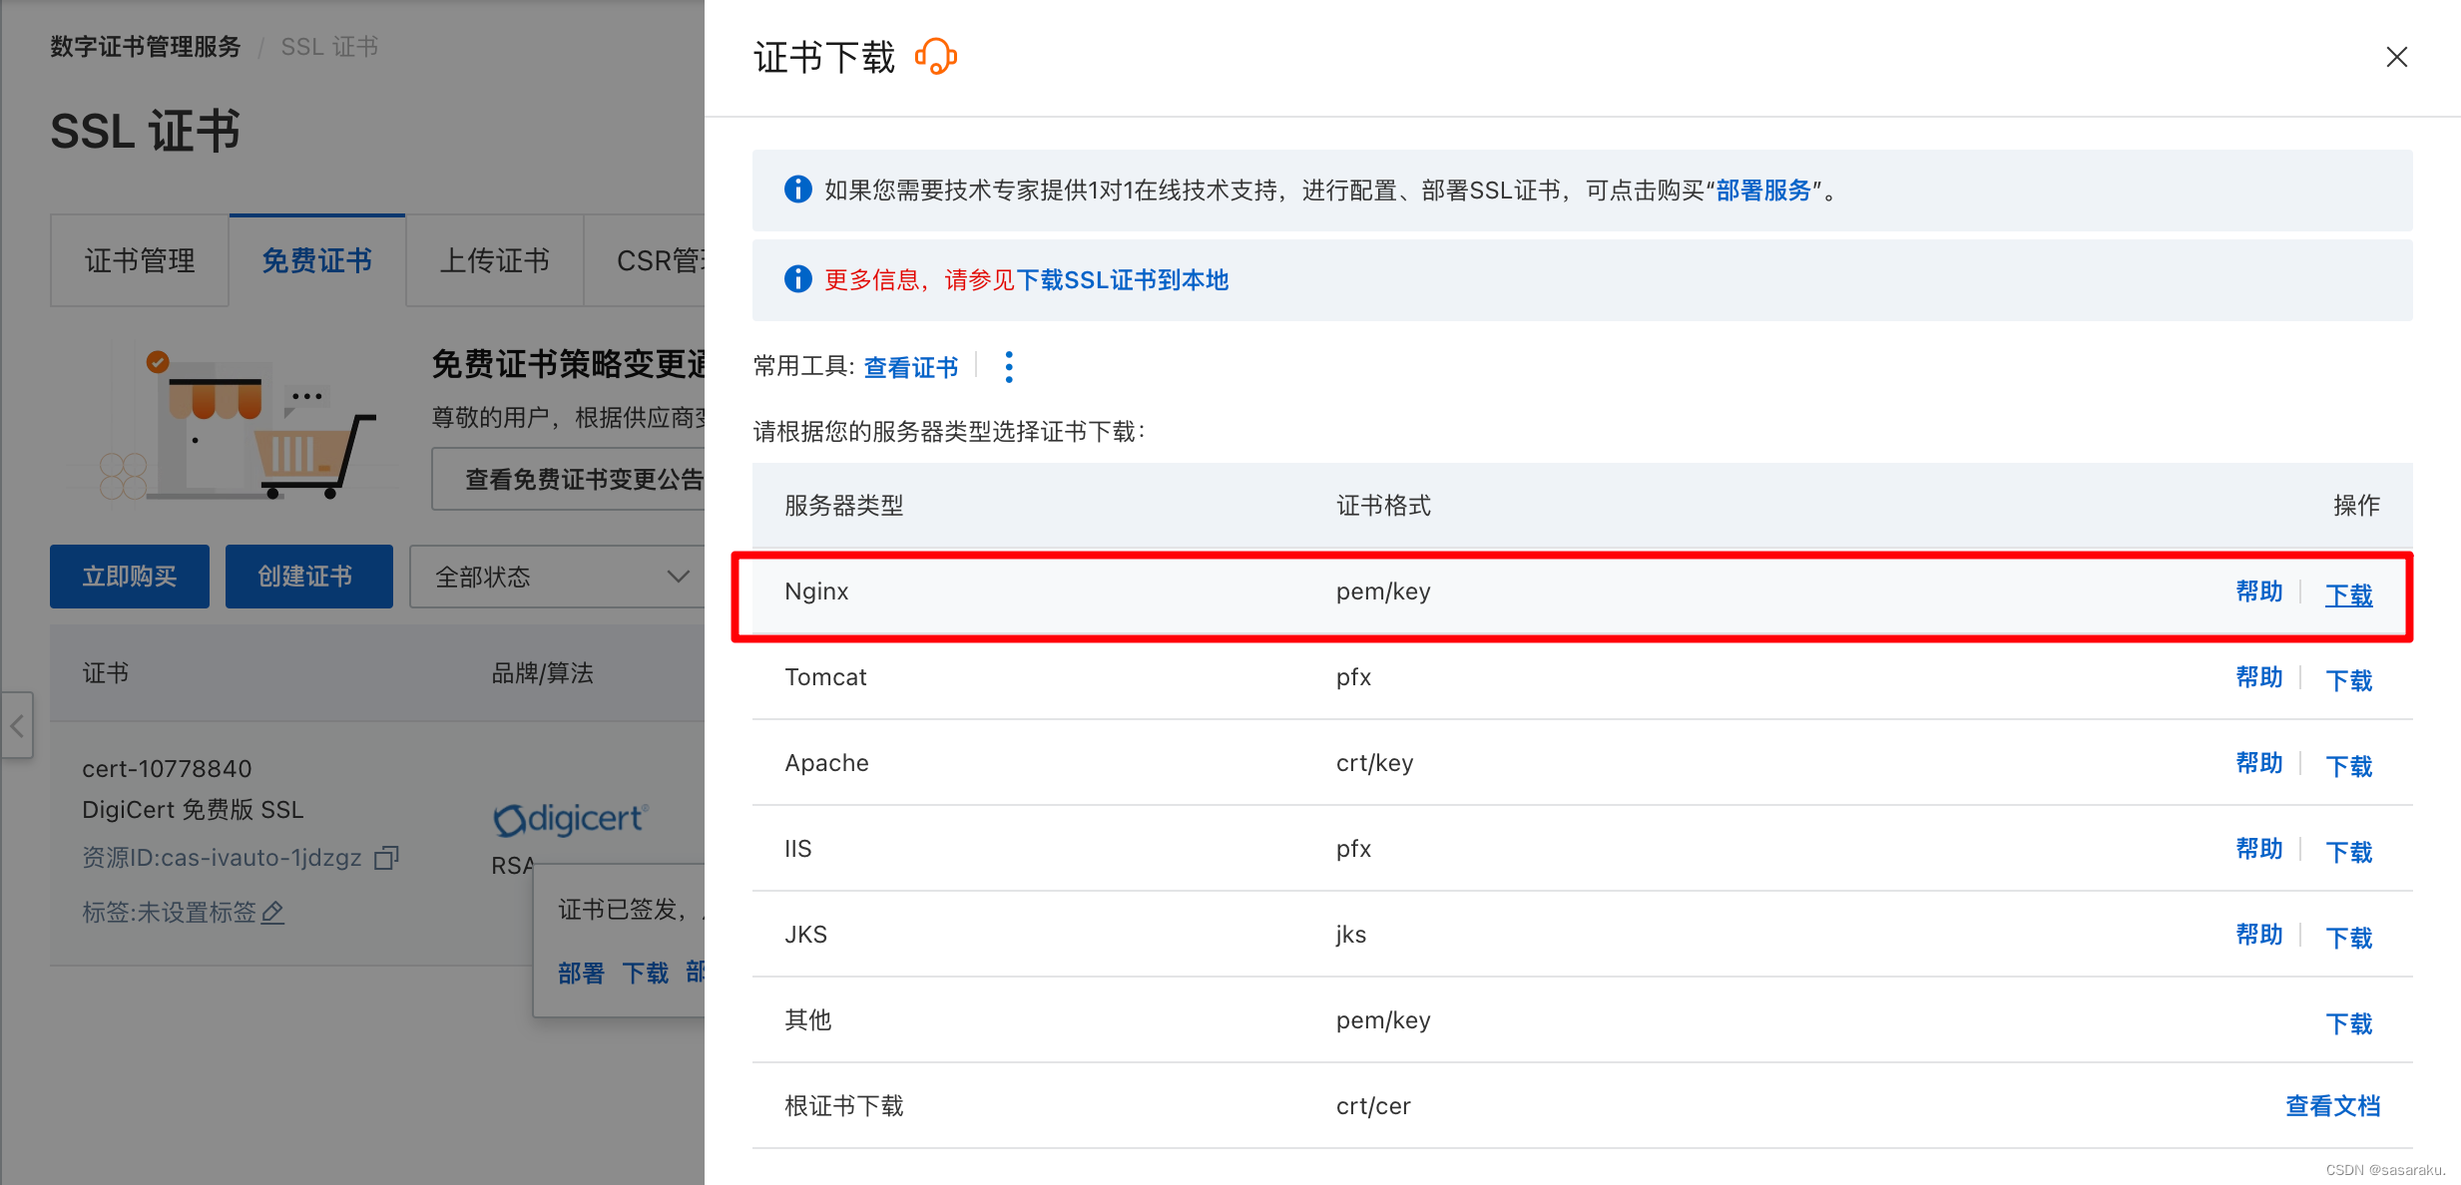The width and height of the screenshot is (2461, 1185).
Task: Open the three-dot more tools menu
Action: [1009, 367]
